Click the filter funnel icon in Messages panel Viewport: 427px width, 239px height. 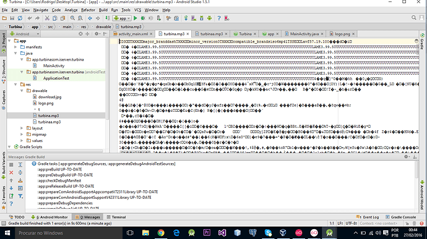pos(20,196)
